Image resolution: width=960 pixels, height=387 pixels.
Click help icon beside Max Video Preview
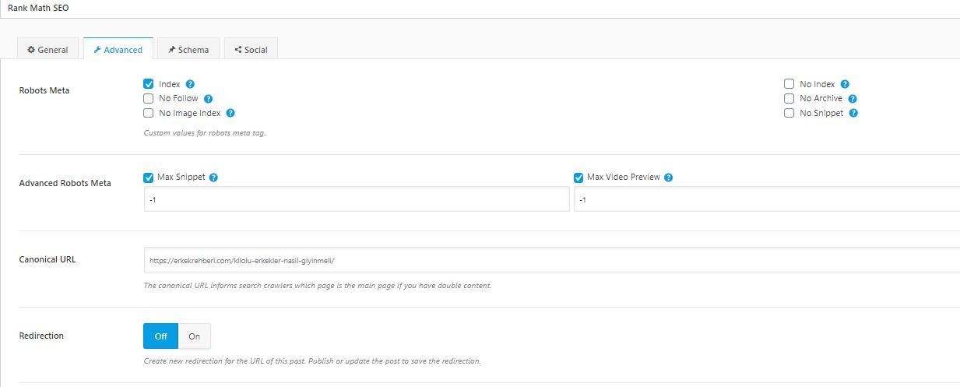pos(669,178)
